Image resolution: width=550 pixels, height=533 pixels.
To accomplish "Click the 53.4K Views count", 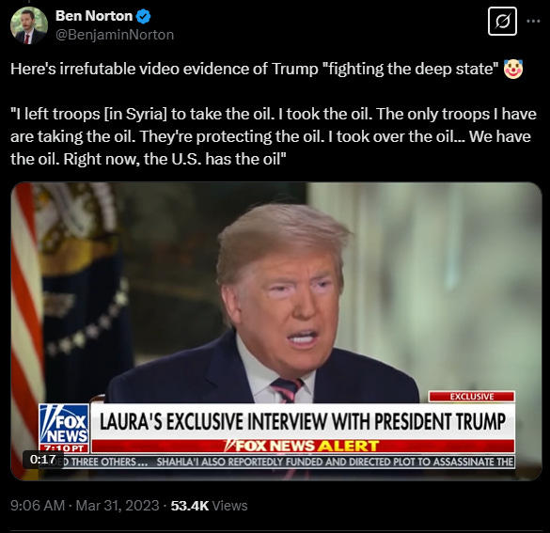I will 209,506.
